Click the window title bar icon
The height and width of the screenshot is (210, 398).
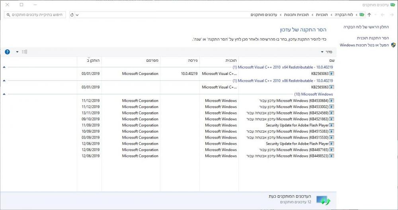tap(393, 5)
